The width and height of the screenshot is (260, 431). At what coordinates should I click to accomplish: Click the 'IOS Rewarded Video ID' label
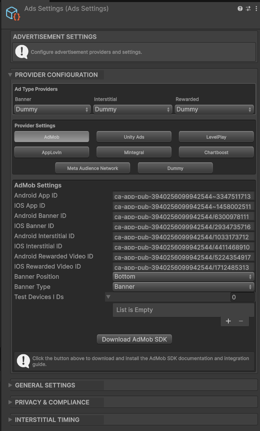(x=47, y=266)
